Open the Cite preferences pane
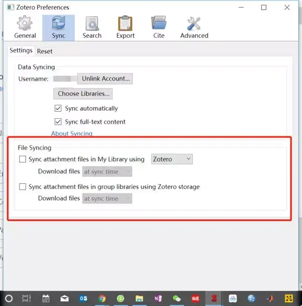Image resolution: width=302 pixels, height=306 pixels. pyautogui.click(x=159, y=28)
